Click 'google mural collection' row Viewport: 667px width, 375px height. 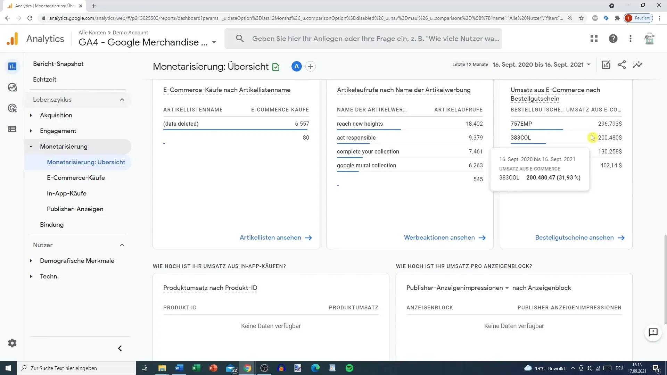(x=410, y=165)
